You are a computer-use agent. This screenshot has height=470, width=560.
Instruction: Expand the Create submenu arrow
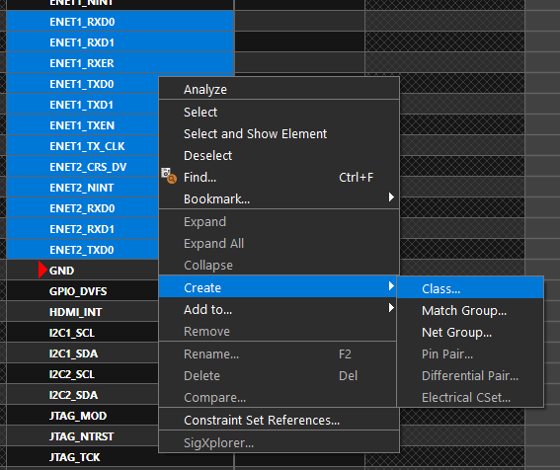click(391, 286)
